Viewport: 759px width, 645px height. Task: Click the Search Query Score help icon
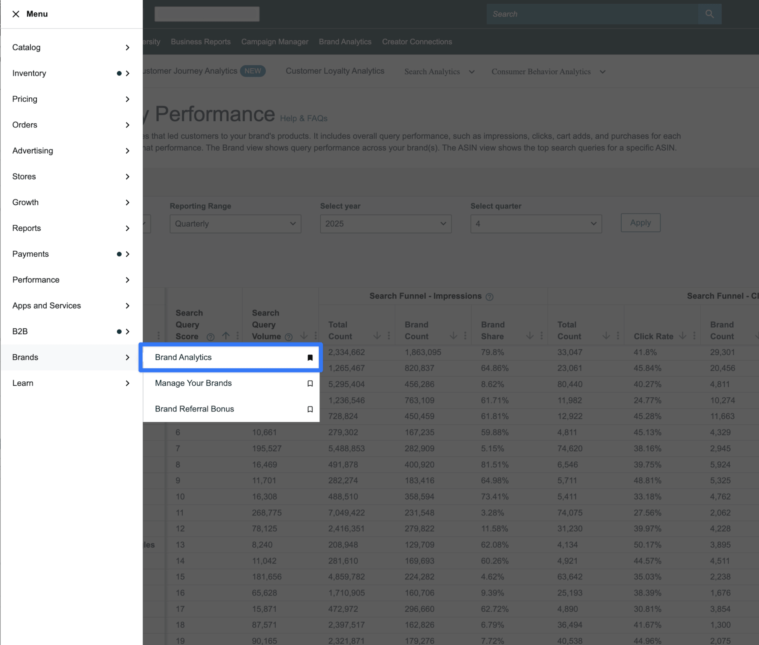click(x=211, y=337)
